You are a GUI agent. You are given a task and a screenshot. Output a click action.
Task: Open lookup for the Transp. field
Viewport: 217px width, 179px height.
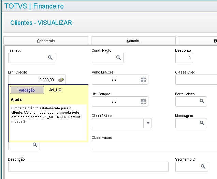(x=50, y=58)
